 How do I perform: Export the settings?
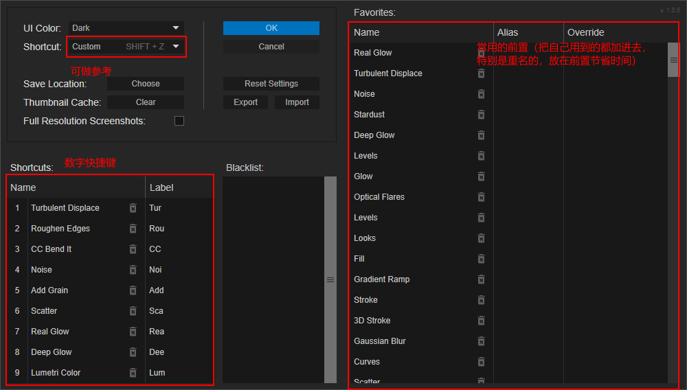coord(245,102)
